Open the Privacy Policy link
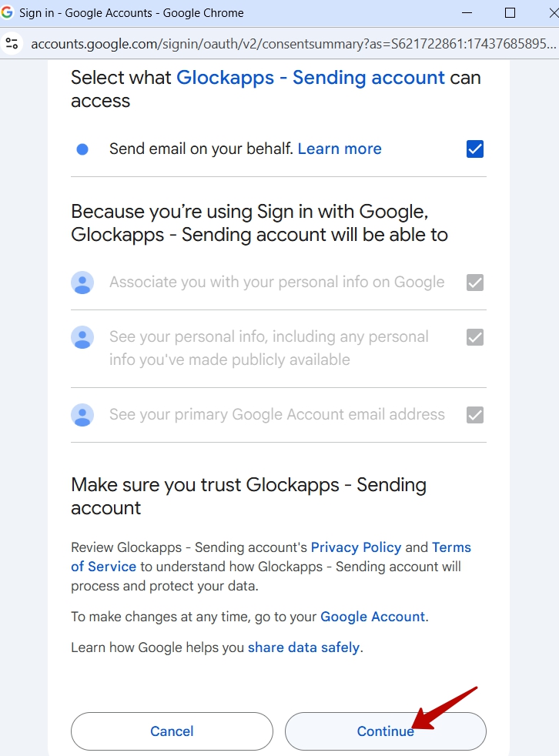 [356, 547]
